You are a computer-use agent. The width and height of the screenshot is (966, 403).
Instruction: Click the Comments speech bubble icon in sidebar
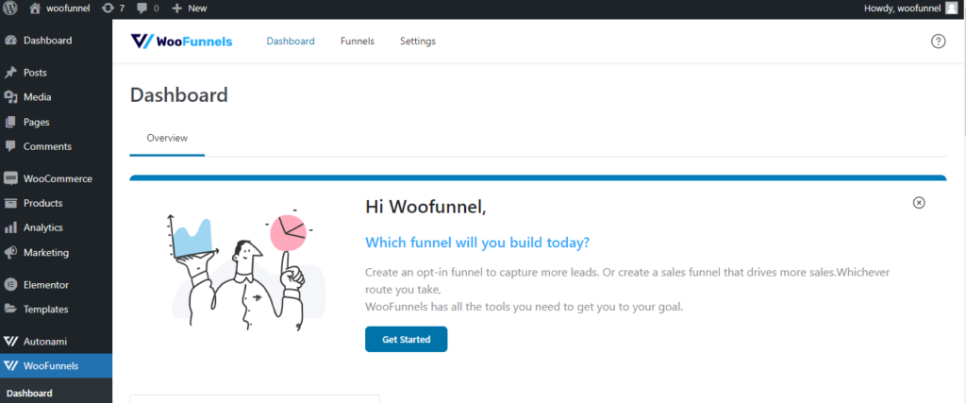coord(10,146)
